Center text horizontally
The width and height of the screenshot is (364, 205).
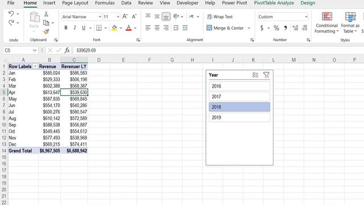pyautogui.click(x=157, y=28)
